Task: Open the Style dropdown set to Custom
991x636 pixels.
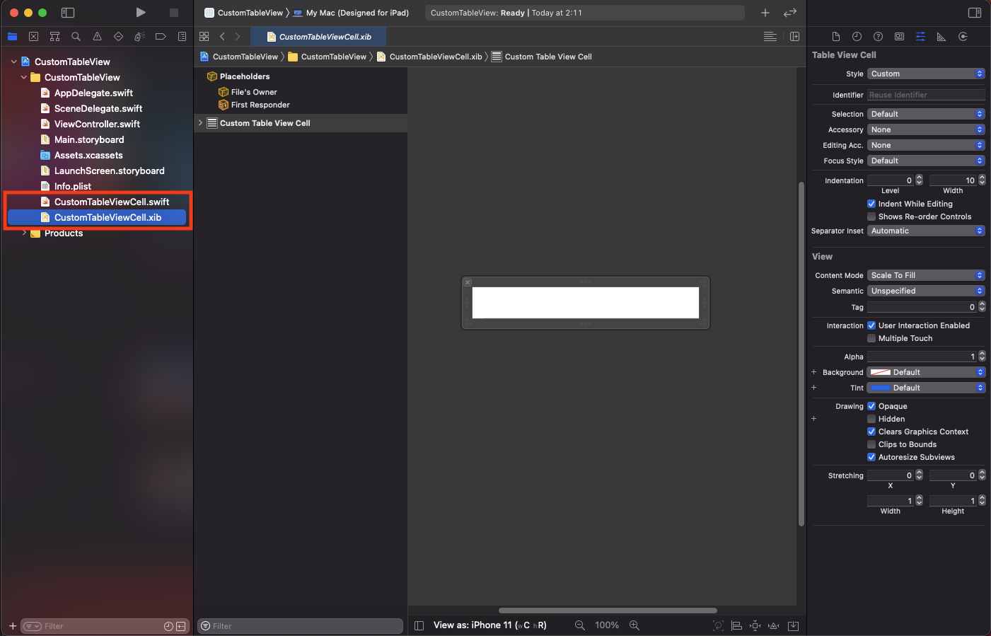Action: pos(926,74)
